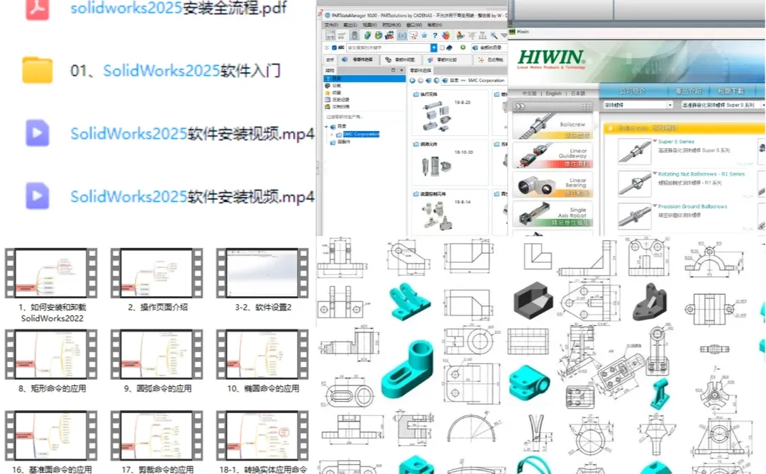
Task: Click the blue back arrow in parts selection pane
Action: click(412, 81)
